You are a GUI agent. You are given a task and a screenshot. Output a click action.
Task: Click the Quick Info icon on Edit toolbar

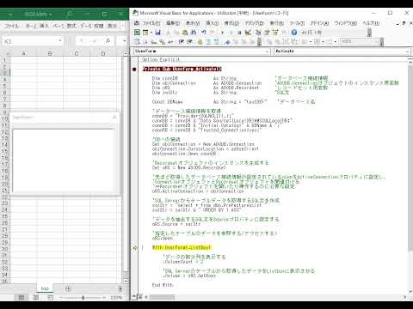(154, 42)
